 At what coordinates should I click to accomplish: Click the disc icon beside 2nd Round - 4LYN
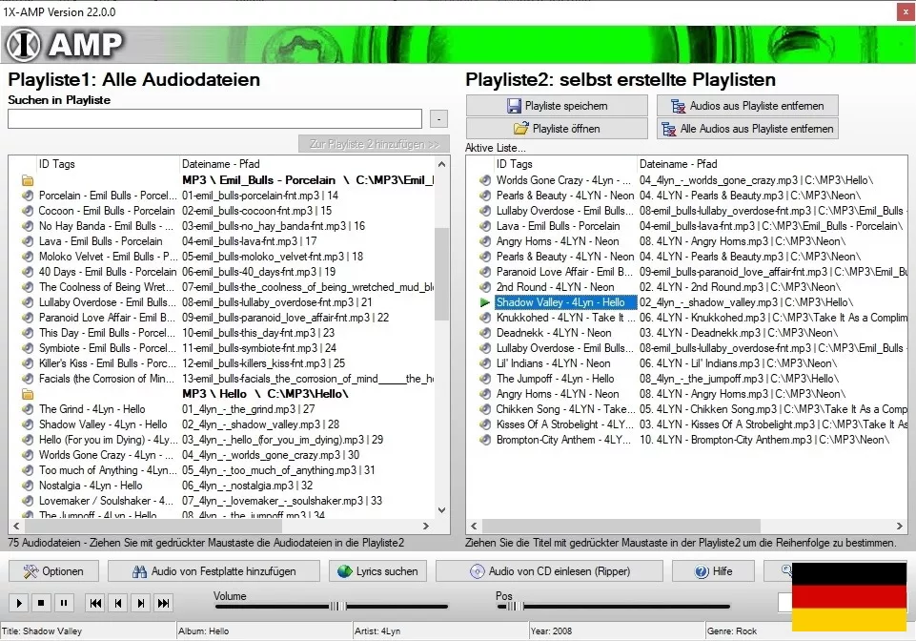485,287
